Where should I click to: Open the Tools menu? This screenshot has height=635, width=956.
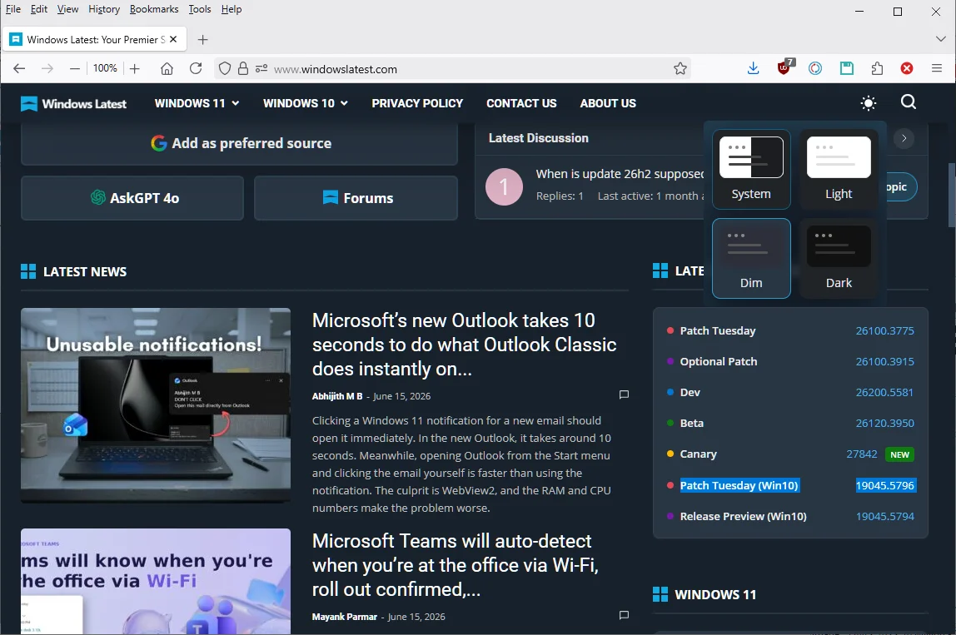pyautogui.click(x=199, y=9)
